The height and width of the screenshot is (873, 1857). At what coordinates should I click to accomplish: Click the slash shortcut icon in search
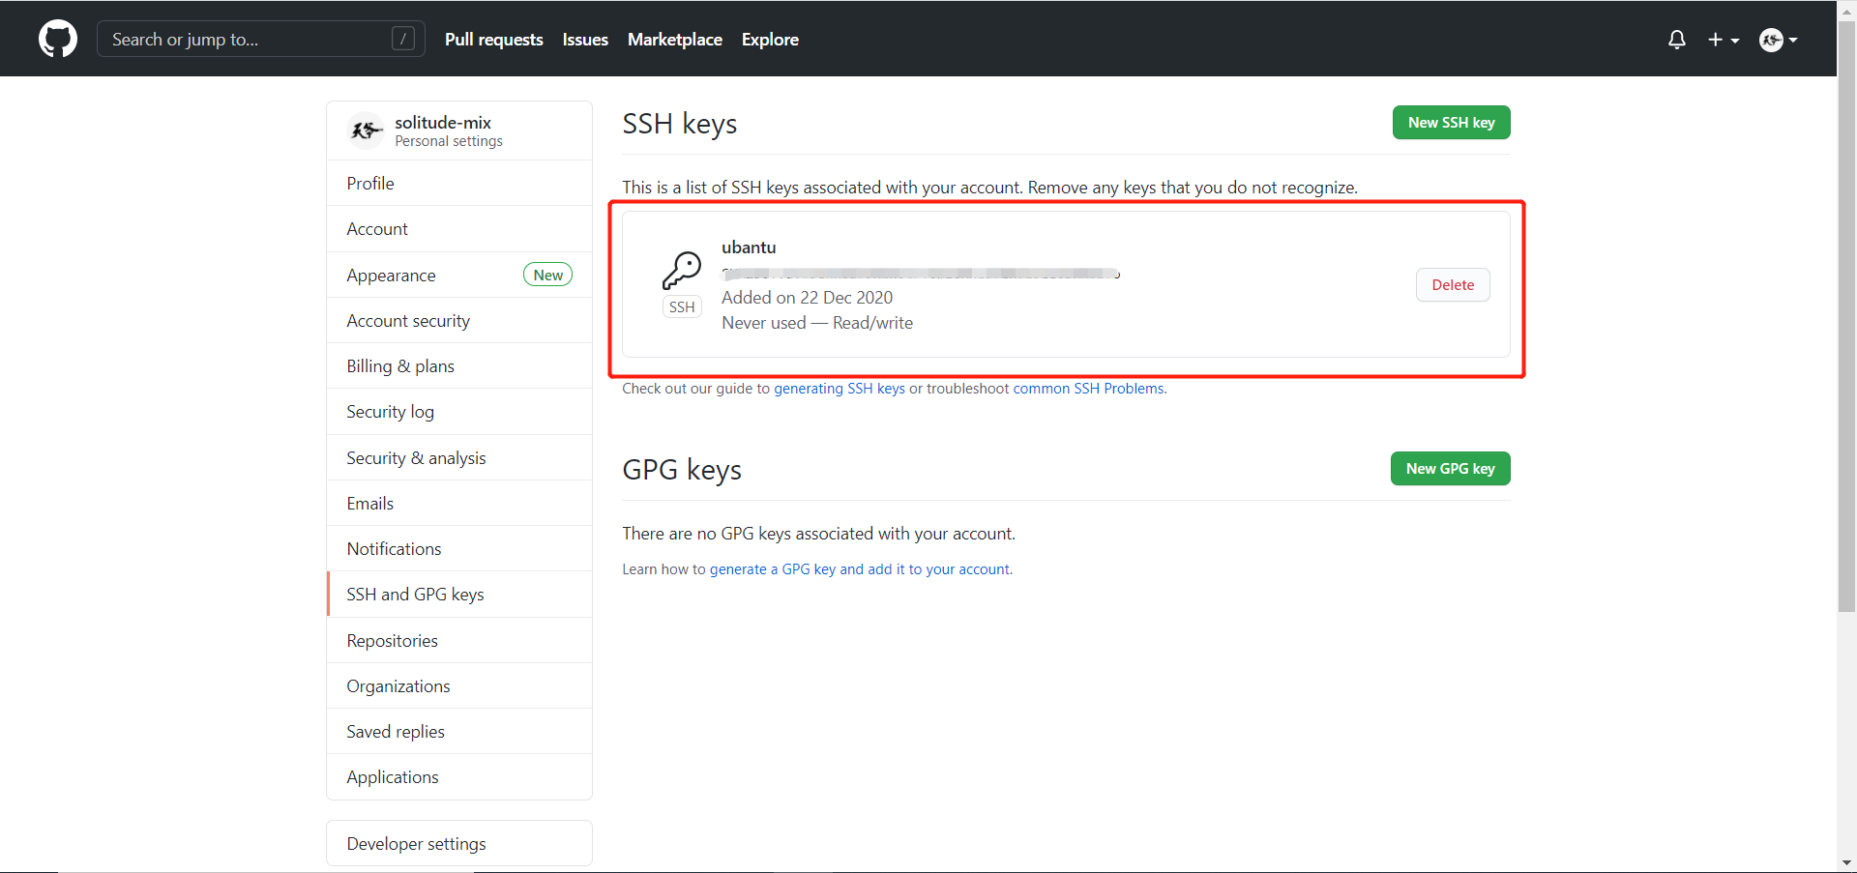[403, 39]
